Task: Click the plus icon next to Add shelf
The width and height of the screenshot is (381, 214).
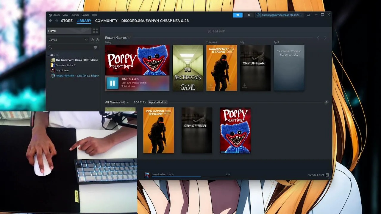Action: [x=209, y=31]
